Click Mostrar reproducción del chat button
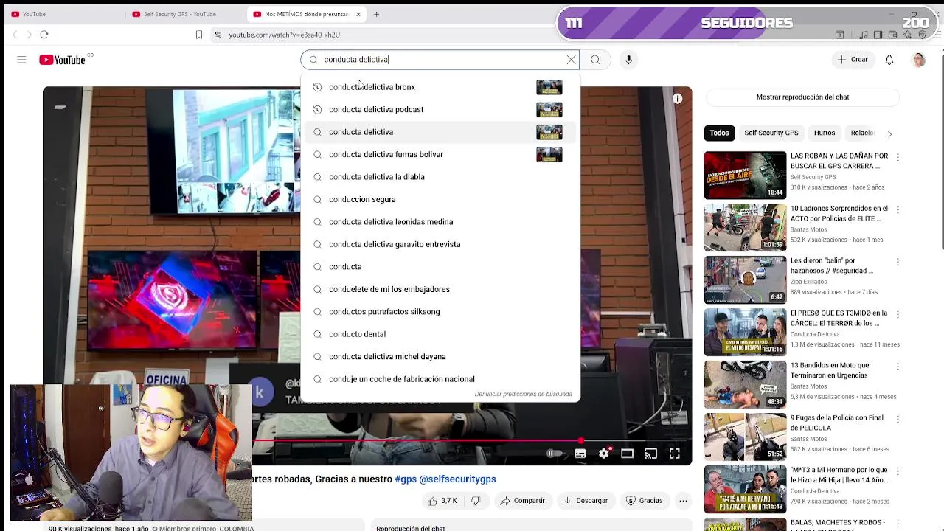This screenshot has width=944, height=531. click(x=802, y=97)
